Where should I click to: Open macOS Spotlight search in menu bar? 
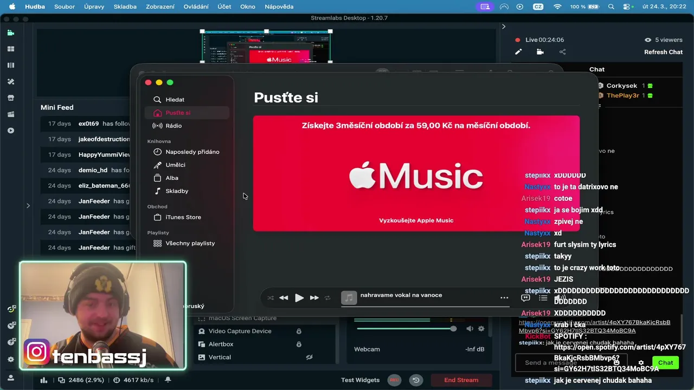click(x=611, y=6)
